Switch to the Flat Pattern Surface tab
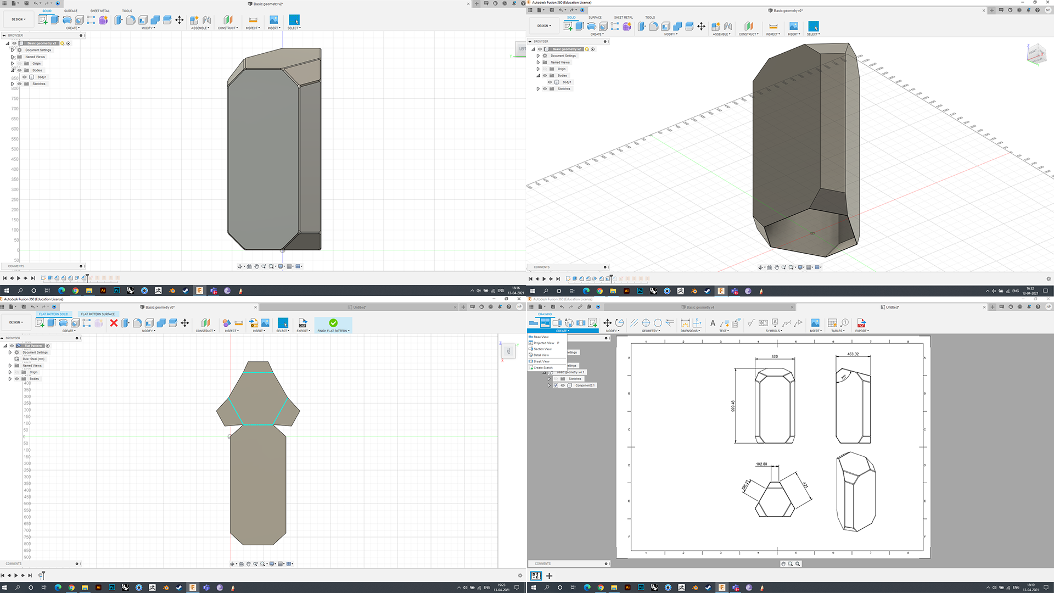The width and height of the screenshot is (1054, 593). [x=98, y=314]
